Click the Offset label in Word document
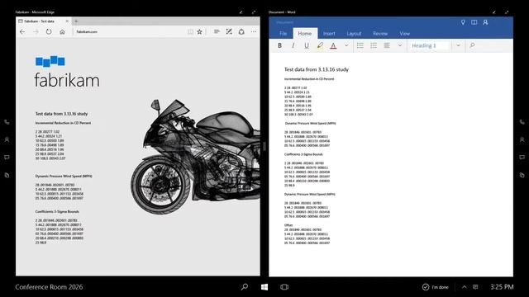This screenshot has width=529, height=297. 288,225
